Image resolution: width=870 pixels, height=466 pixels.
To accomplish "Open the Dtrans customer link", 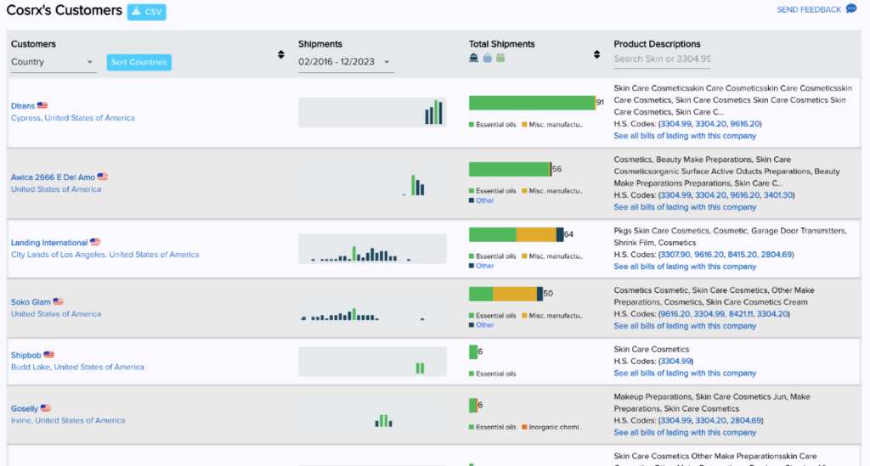I will click(x=23, y=106).
